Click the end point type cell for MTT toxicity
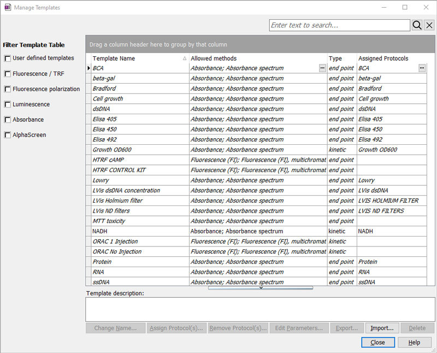This screenshot has height=353, width=437. coord(342,221)
